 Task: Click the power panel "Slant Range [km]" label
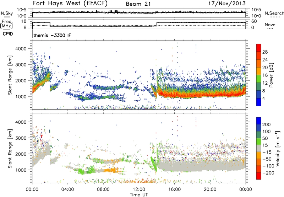tap(10, 75)
